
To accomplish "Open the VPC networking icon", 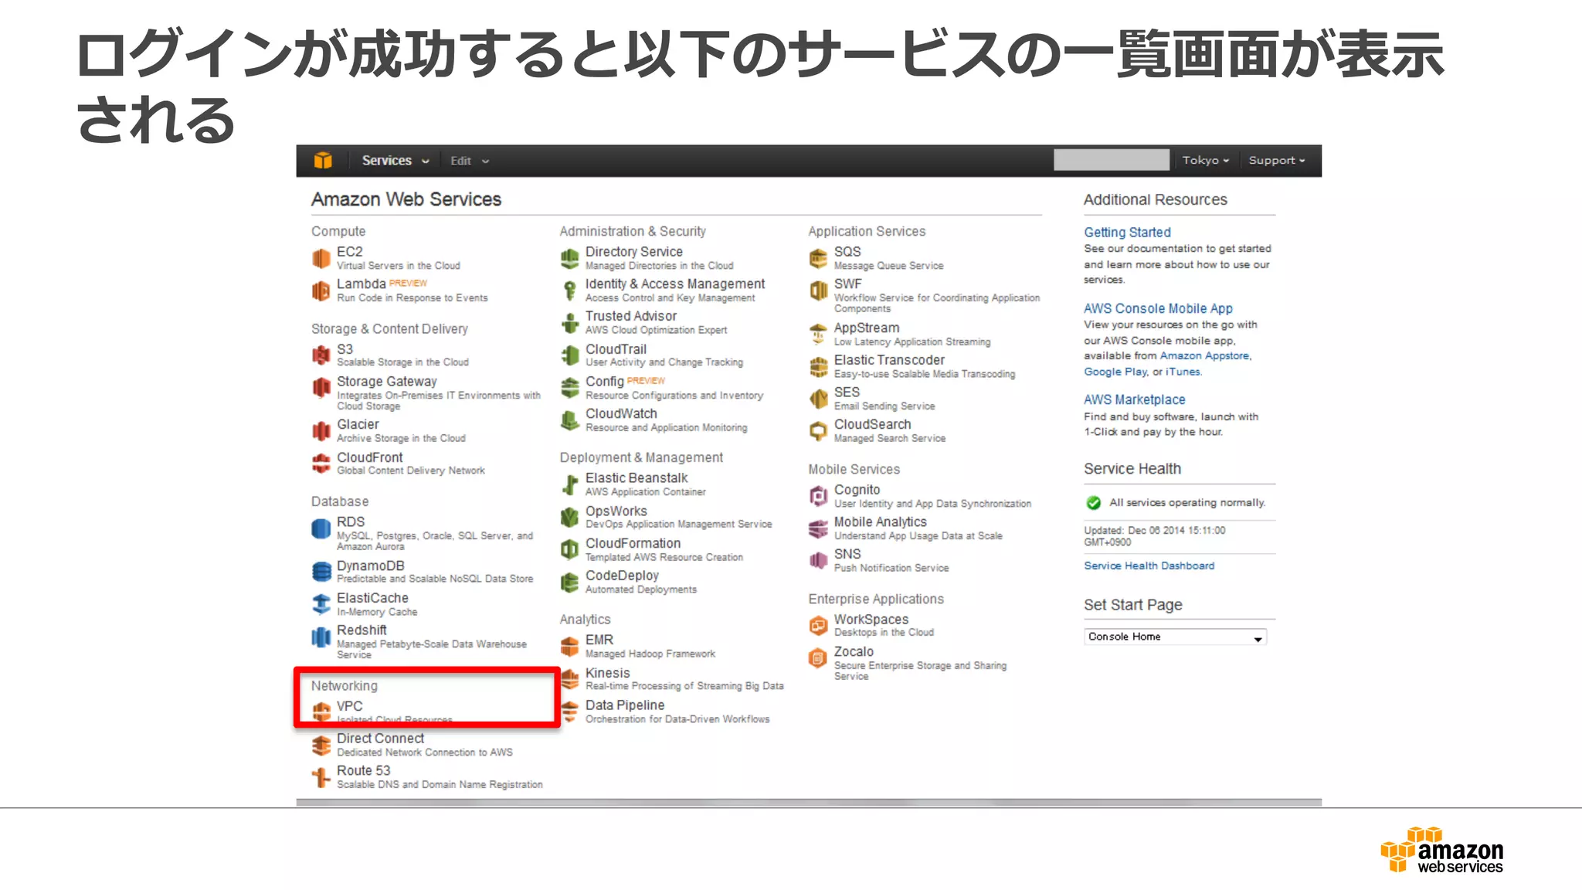I will pos(321,712).
